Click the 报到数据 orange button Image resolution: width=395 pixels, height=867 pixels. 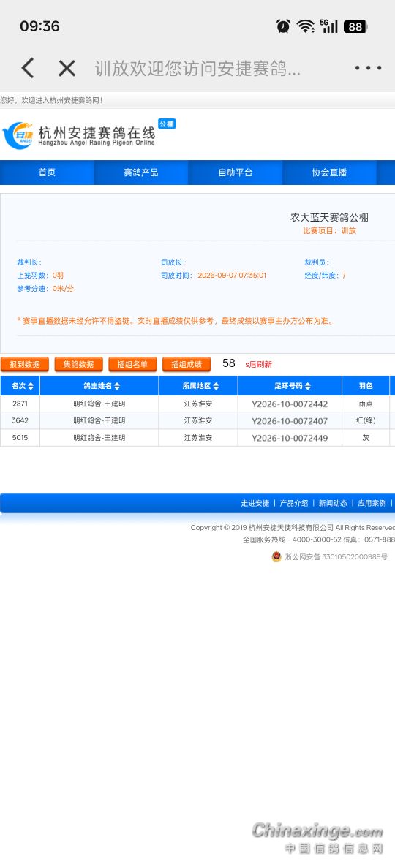(25, 364)
